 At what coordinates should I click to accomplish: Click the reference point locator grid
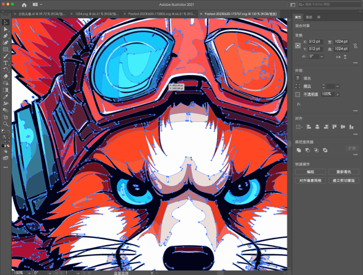(x=298, y=45)
